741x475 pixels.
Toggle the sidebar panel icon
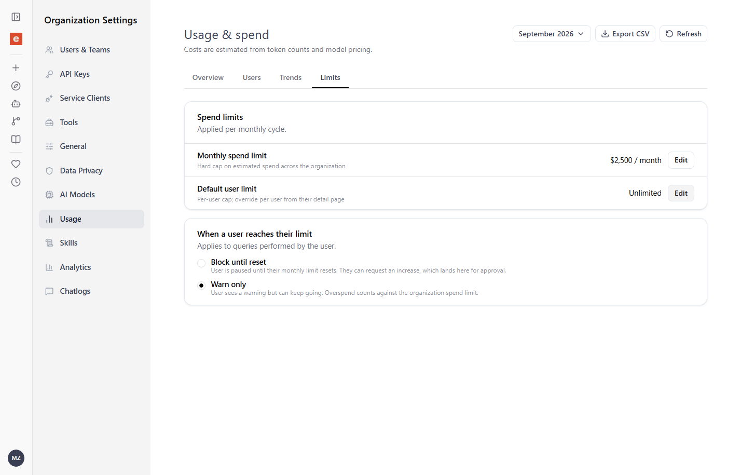(x=16, y=17)
